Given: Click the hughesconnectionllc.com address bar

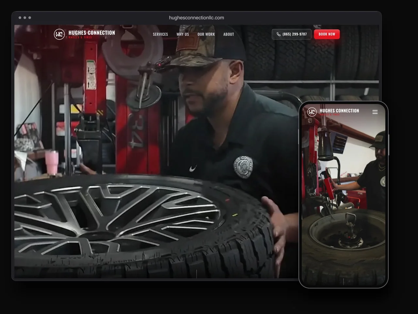Looking at the screenshot, I should click(197, 18).
